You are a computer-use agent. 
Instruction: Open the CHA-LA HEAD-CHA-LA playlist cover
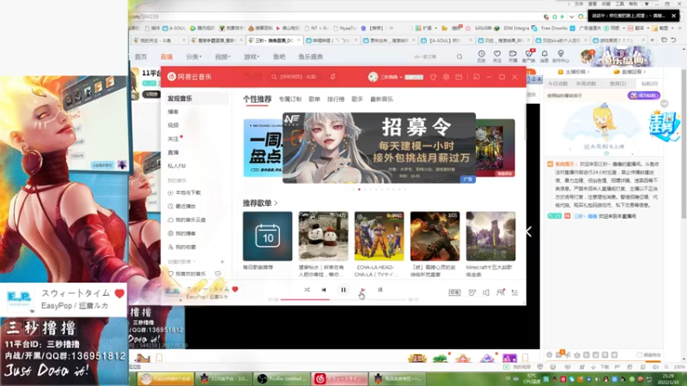(379, 237)
